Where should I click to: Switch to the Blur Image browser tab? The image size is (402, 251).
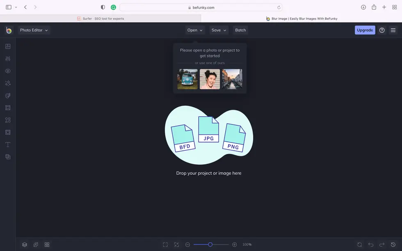(x=301, y=18)
